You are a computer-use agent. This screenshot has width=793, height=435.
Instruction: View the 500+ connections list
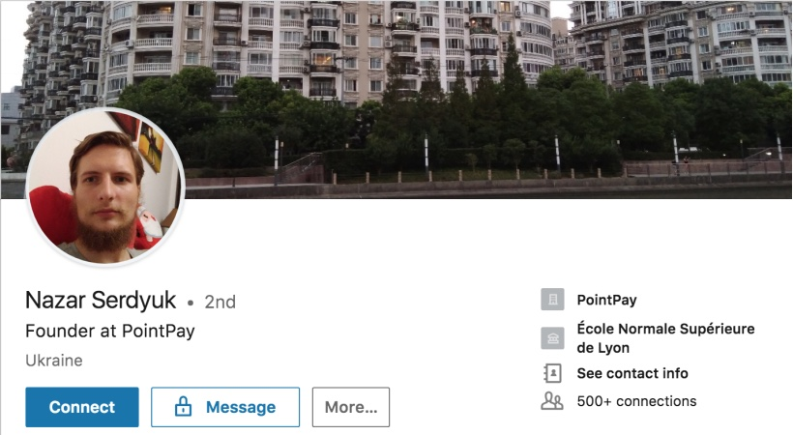636,401
